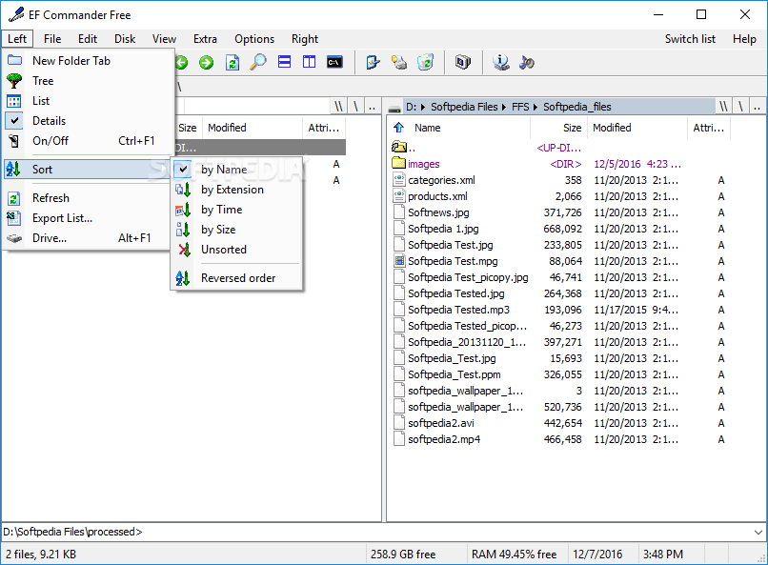This screenshot has width=768, height=565.
Task: Open the Help menu
Action: click(744, 39)
